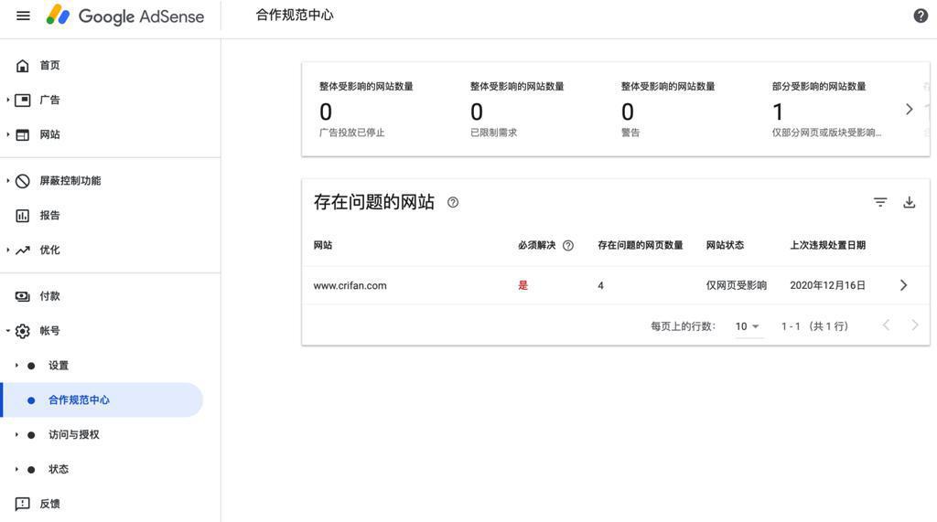
Task: Expand the 设置 submenu
Action: pos(16,365)
